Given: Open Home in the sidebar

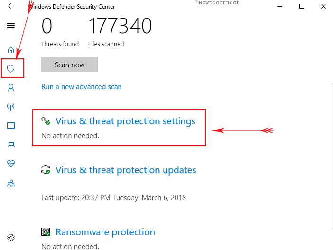Looking at the screenshot, I should coord(11,50).
